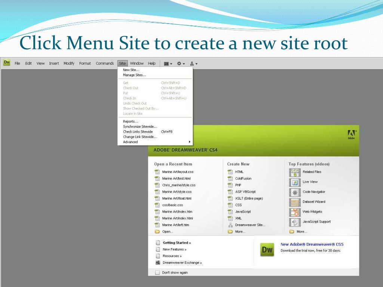The width and height of the screenshot is (383, 287).
Task: Open the Site network toolbar icon
Action: 192,64
